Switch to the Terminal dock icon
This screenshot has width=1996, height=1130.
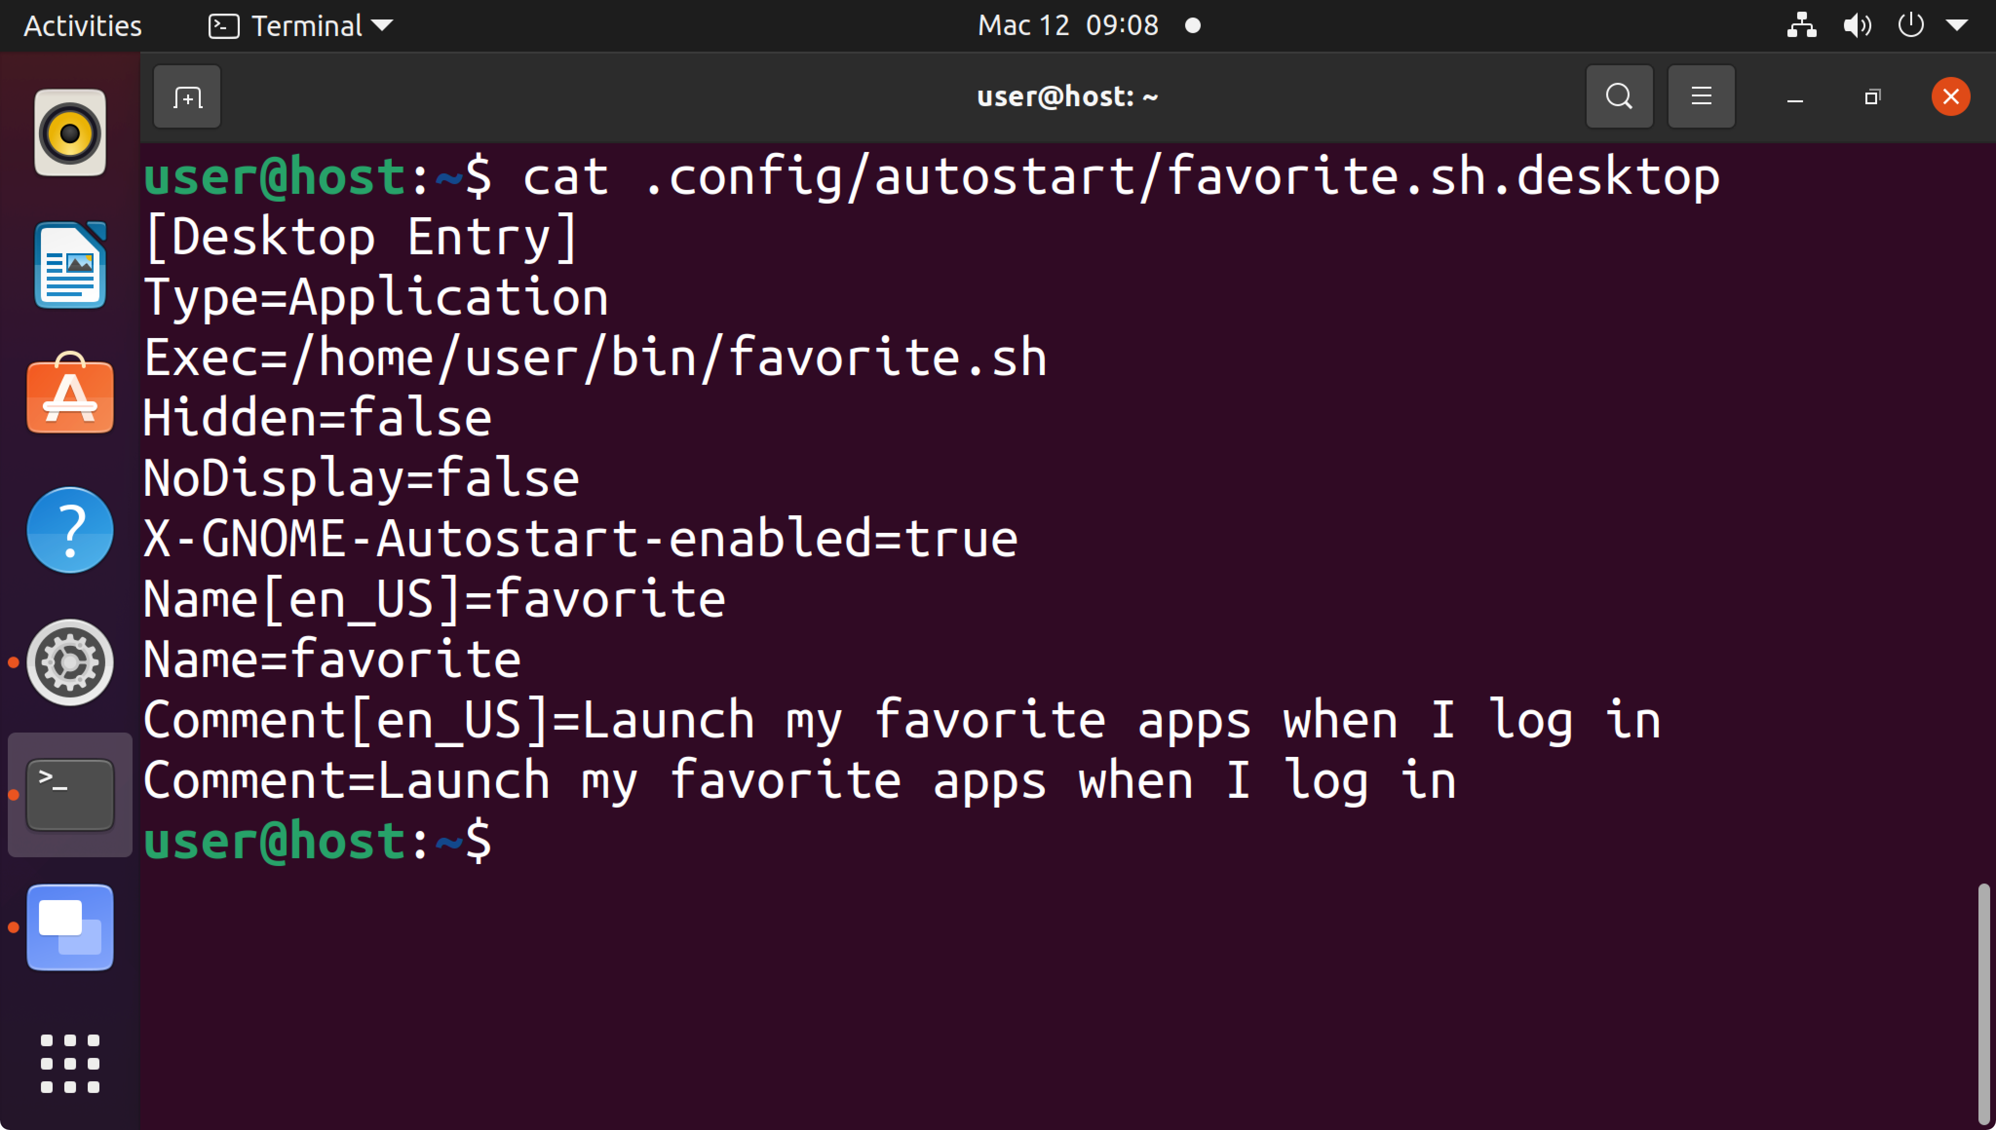[x=70, y=794]
